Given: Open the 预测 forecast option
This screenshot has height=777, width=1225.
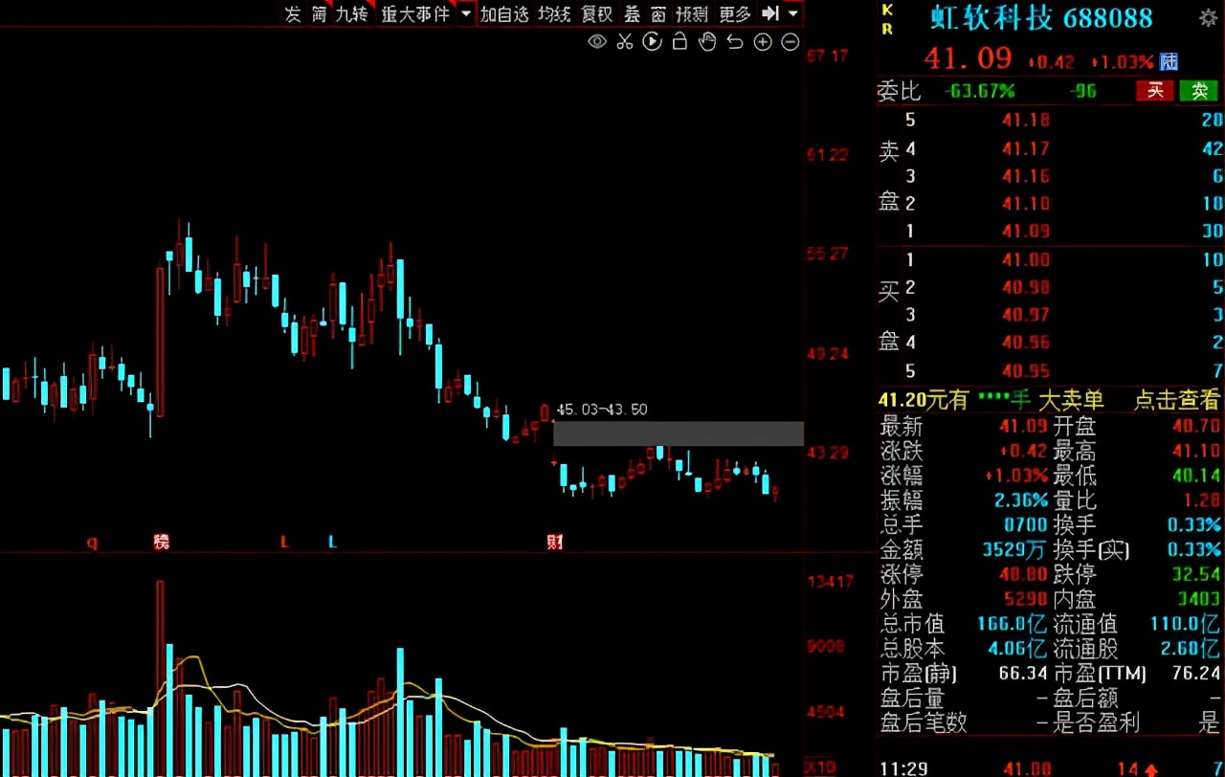Looking at the screenshot, I should [x=692, y=13].
